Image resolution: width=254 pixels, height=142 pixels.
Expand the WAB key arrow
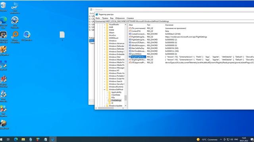[x=105, y=27]
